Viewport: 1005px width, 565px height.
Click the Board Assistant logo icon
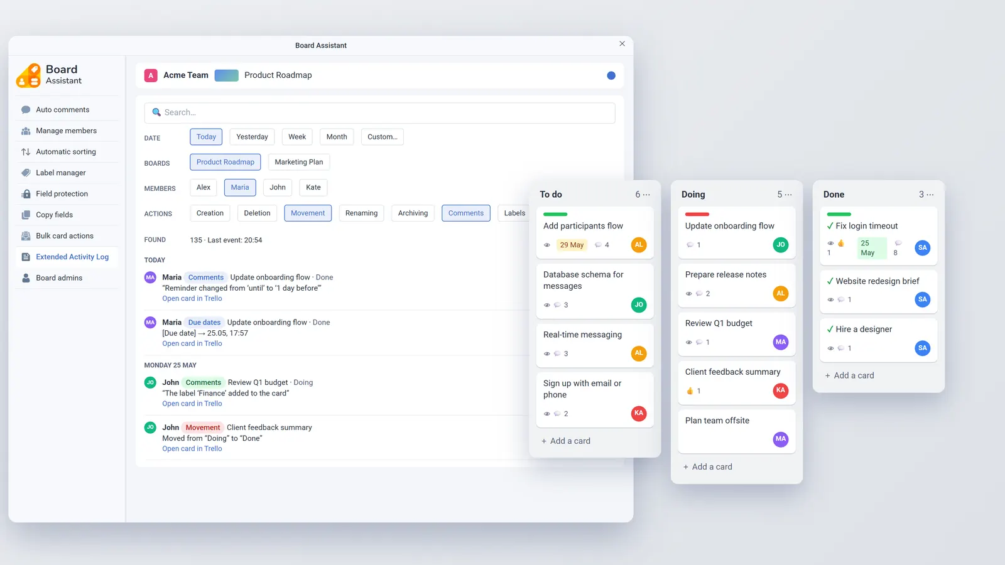(29, 75)
